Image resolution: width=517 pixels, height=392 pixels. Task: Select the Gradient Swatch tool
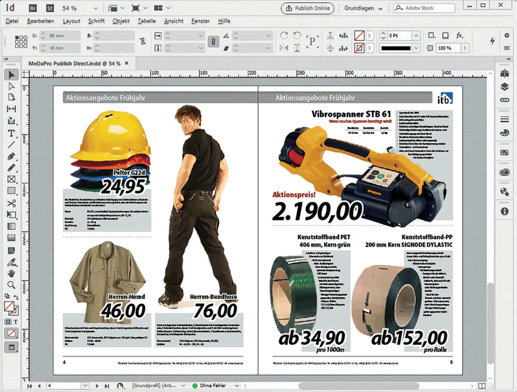(11, 226)
